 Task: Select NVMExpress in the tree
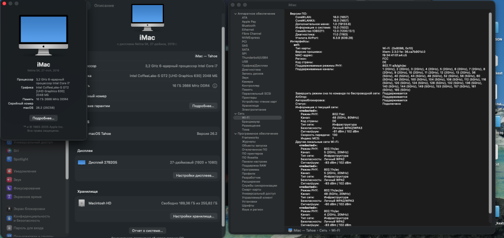250,38
